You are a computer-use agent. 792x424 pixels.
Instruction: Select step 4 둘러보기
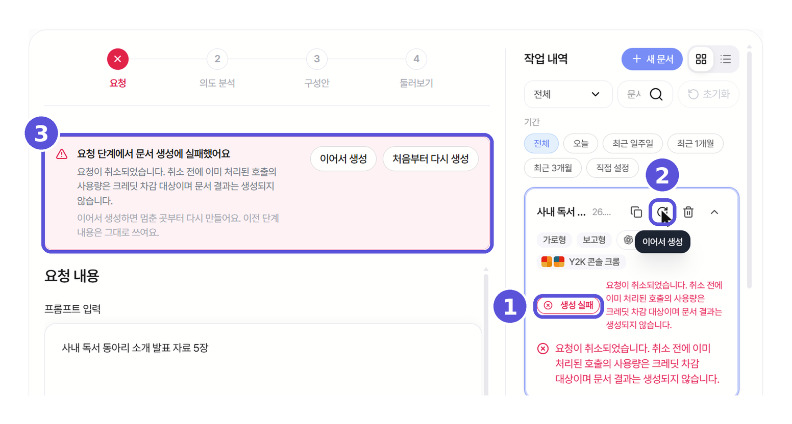416,59
